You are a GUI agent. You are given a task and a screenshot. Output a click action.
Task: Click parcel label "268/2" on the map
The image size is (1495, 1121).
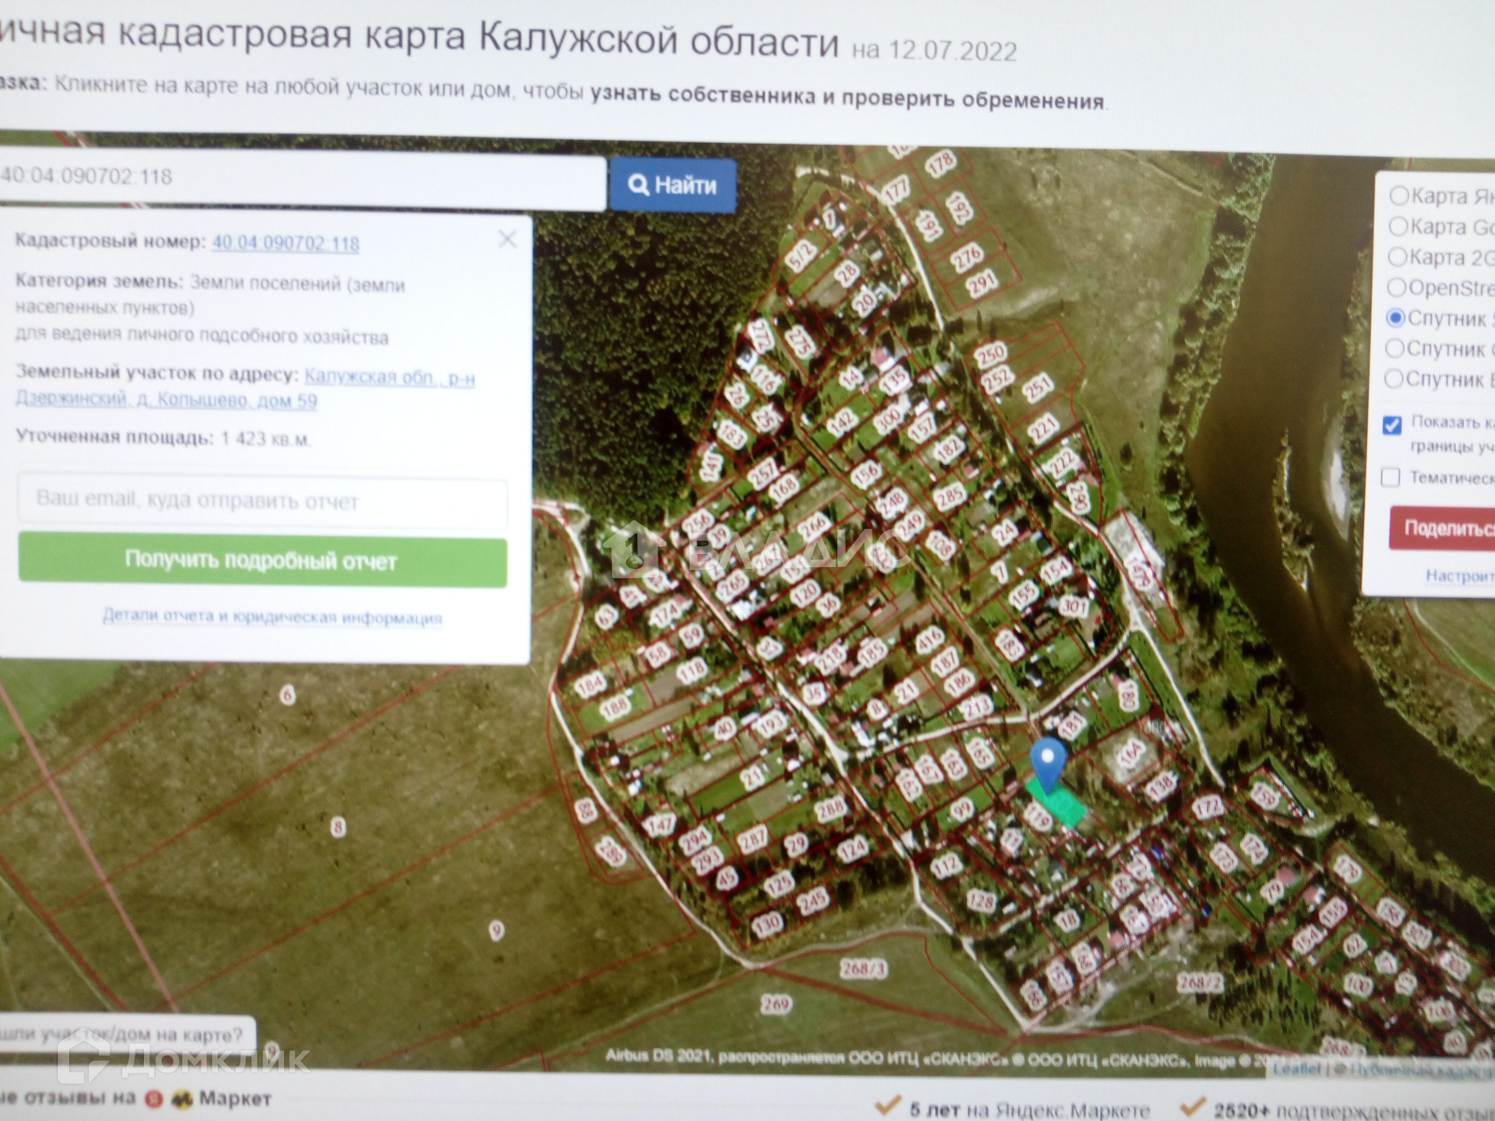[1200, 983]
